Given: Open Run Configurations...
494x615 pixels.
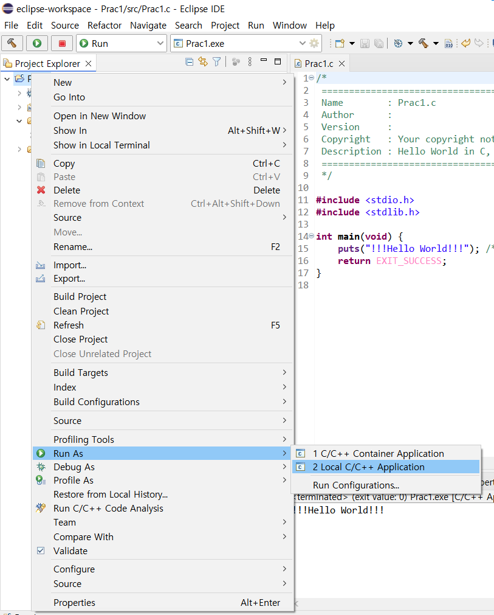Looking at the screenshot, I should (x=386, y=485).
